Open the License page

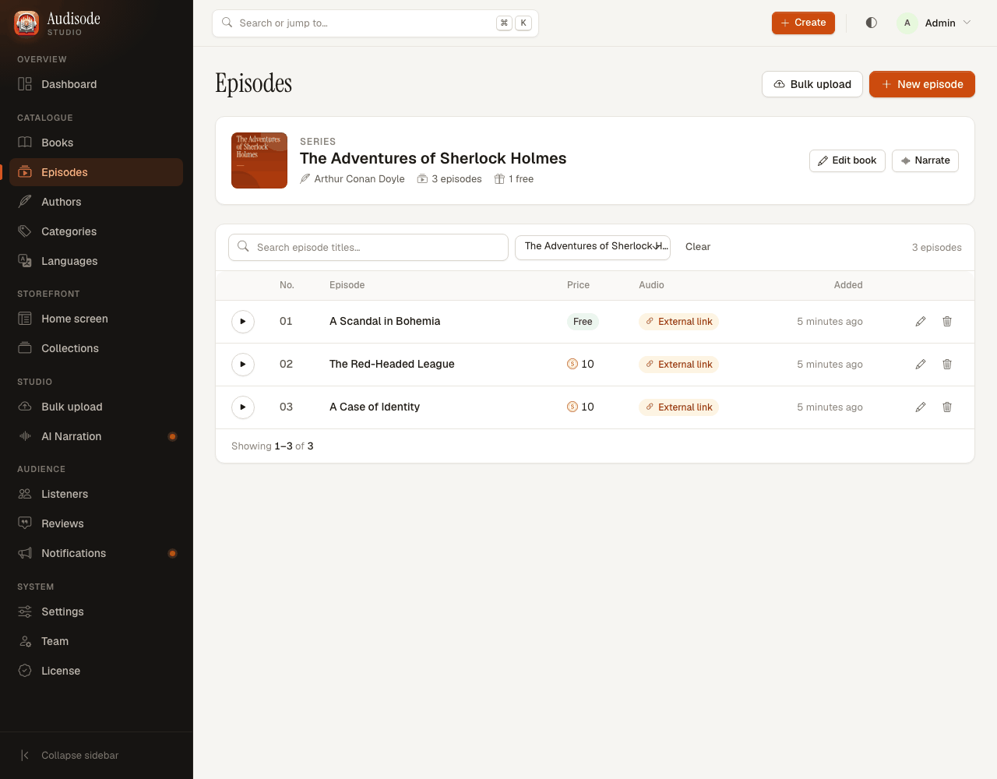click(x=97, y=671)
